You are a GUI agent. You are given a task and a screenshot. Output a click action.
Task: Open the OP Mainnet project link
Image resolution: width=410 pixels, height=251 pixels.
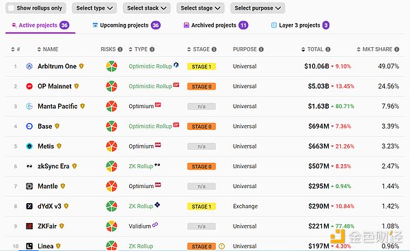click(55, 86)
